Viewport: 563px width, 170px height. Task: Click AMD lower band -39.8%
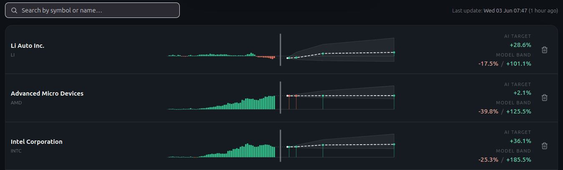tap(488, 111)
